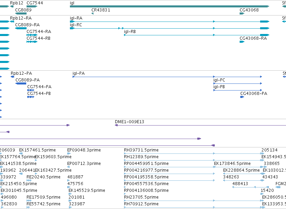Click the RH23705.5prime EST label

click(x=141, y=197)
